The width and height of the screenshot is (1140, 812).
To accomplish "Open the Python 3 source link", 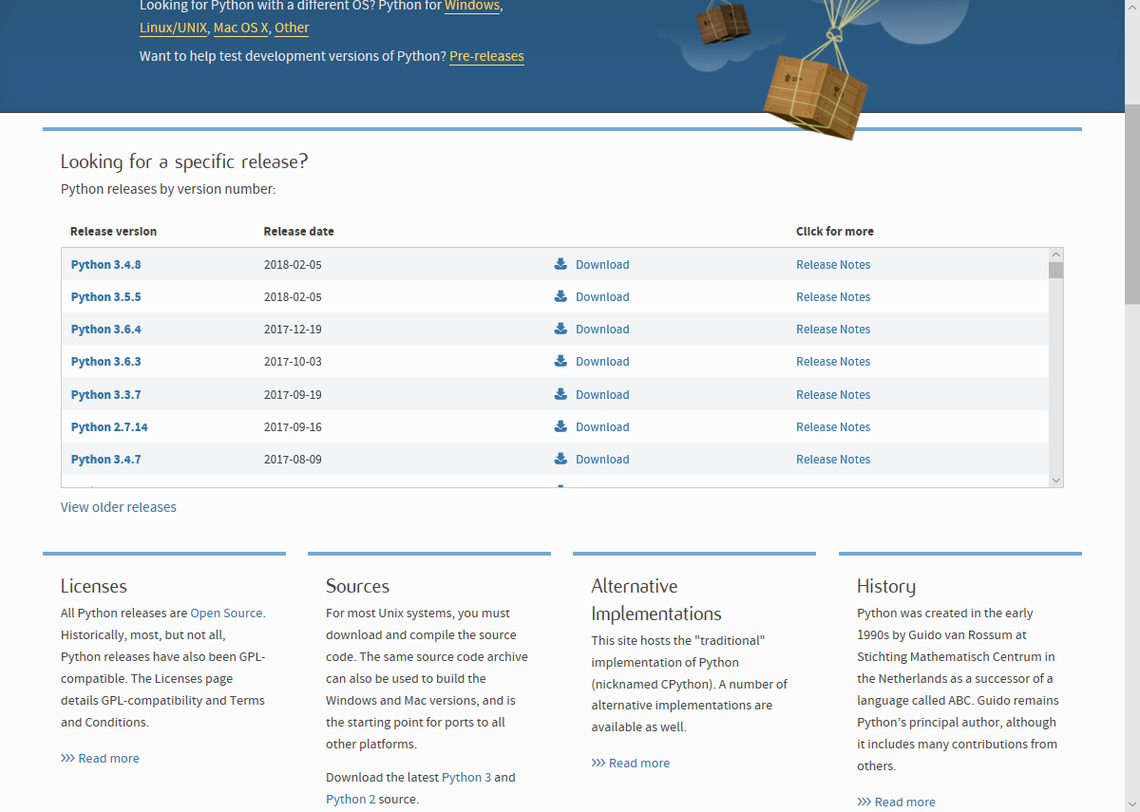I will (x=466, y=778).
